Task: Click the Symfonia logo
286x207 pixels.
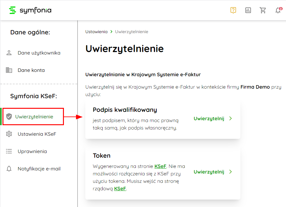Action: pos(30,11)
